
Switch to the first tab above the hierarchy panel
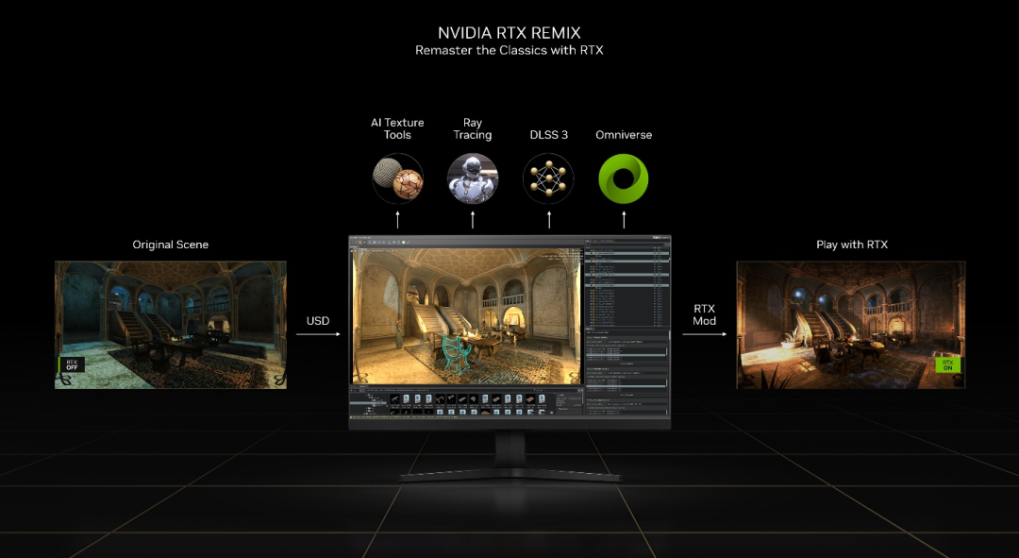click(x=588, y=241)
